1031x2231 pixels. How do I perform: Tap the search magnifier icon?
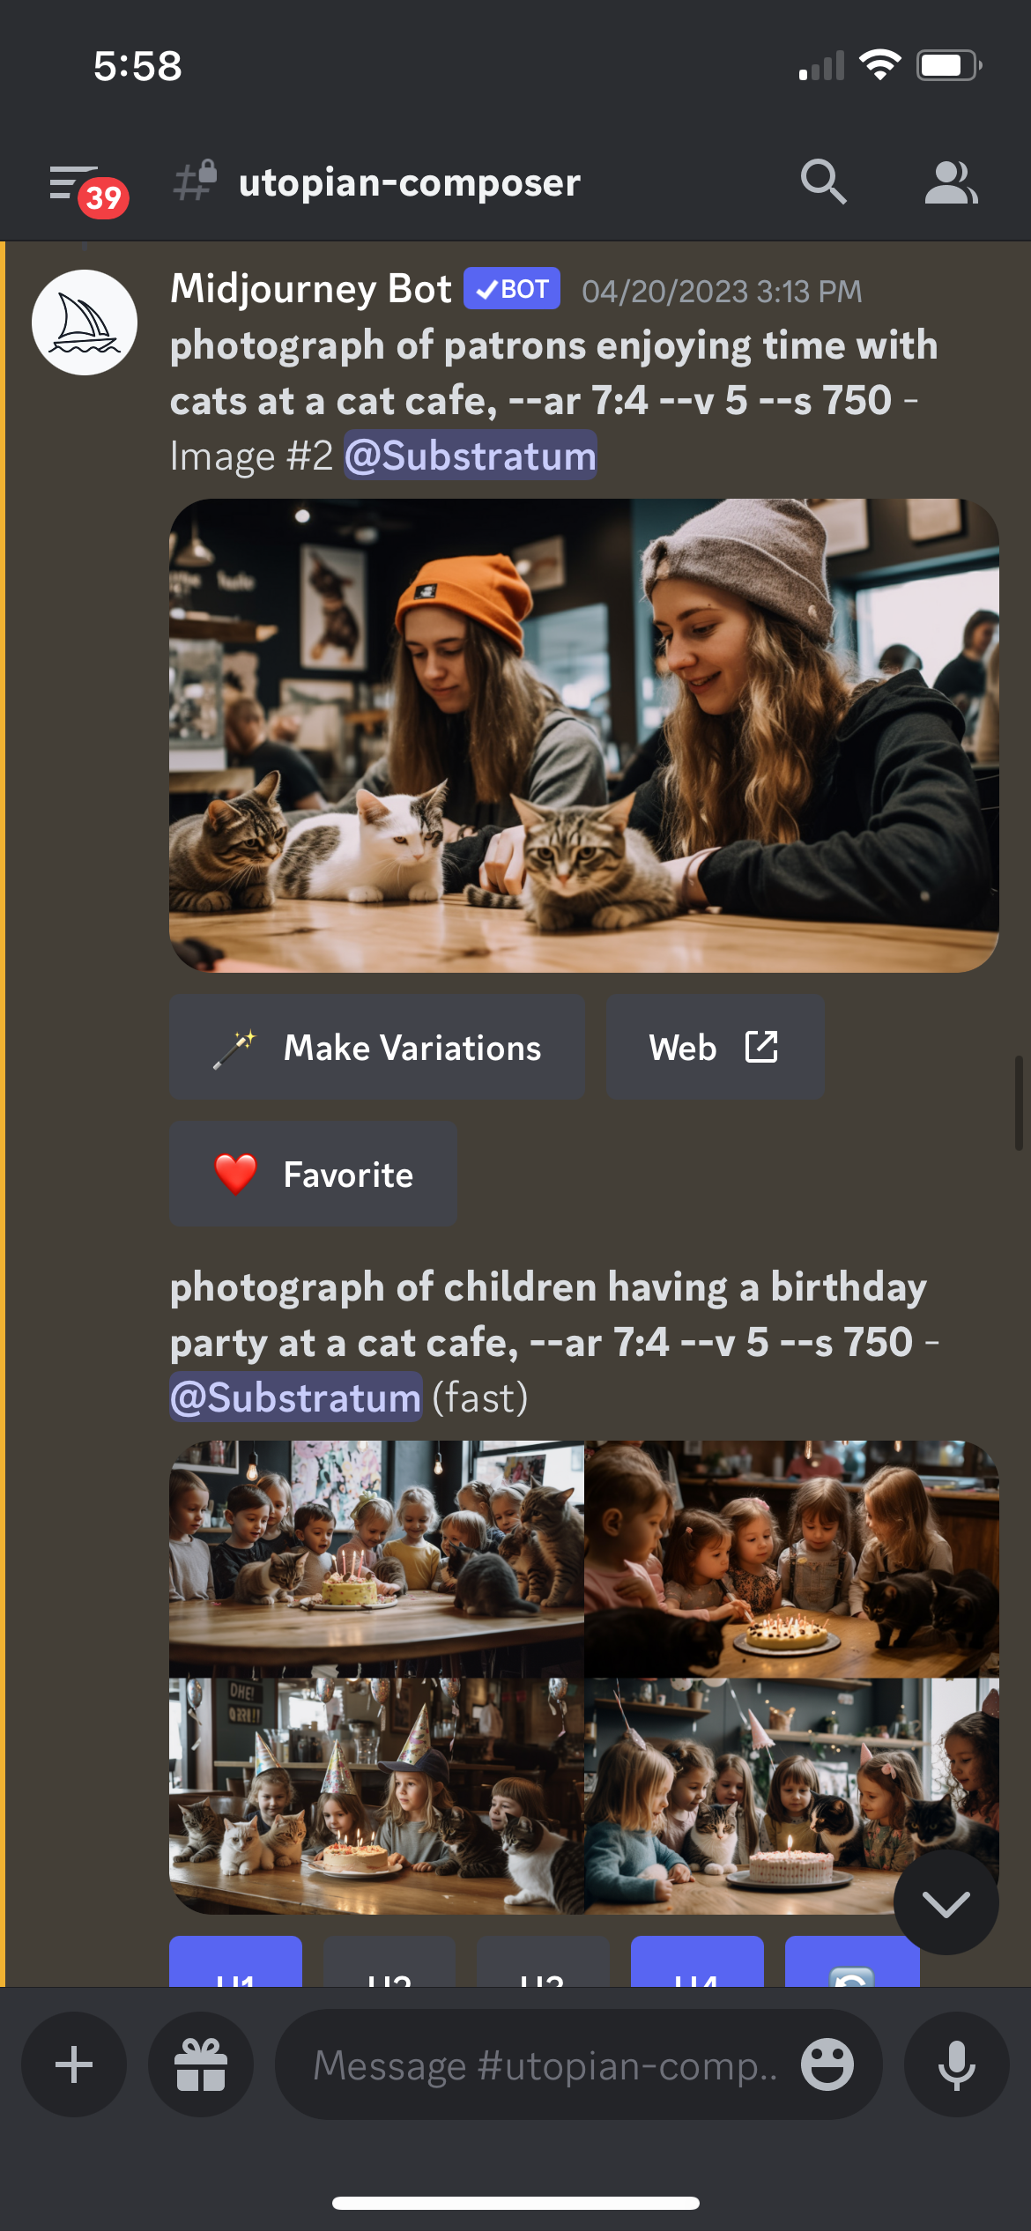tap(823, 182)
